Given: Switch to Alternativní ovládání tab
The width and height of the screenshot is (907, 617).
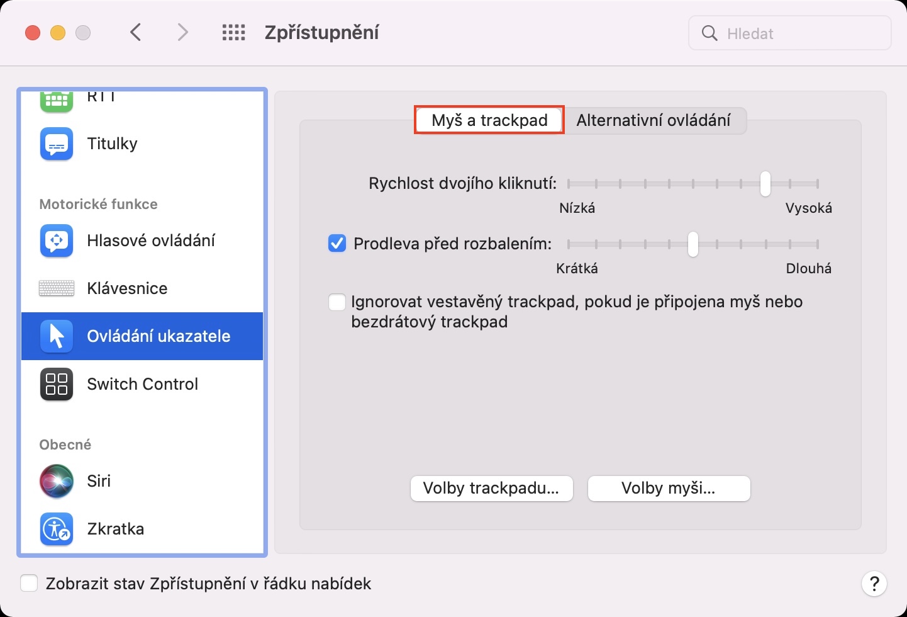Looking at the screenshot, I should [x=653, y=120].
